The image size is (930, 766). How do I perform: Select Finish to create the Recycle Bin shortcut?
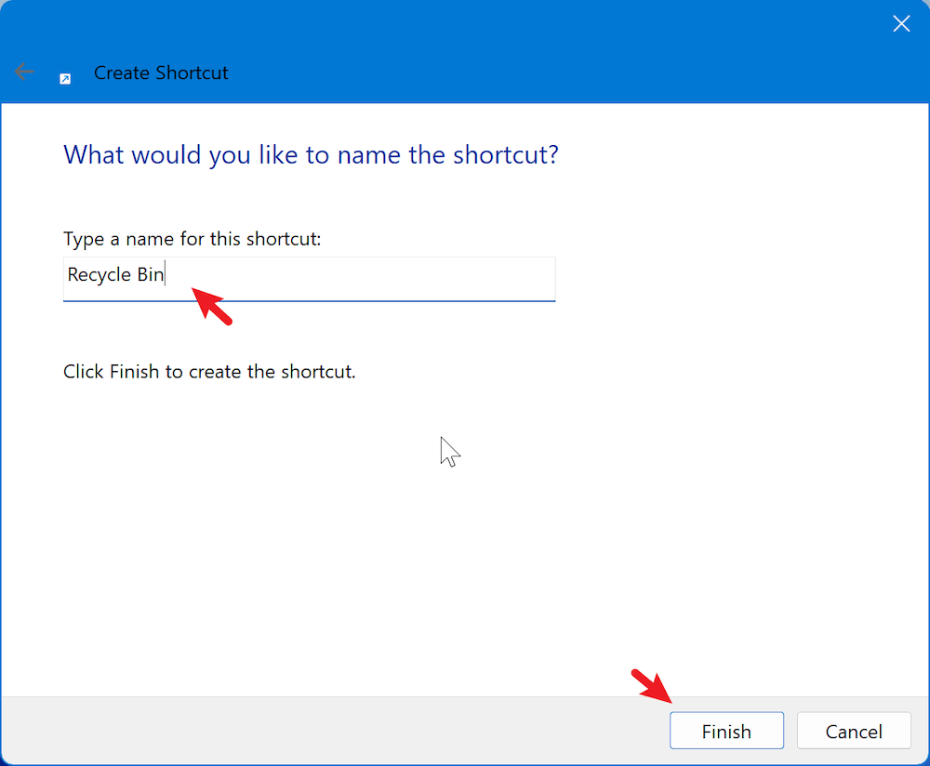click(x=726, y=731)
